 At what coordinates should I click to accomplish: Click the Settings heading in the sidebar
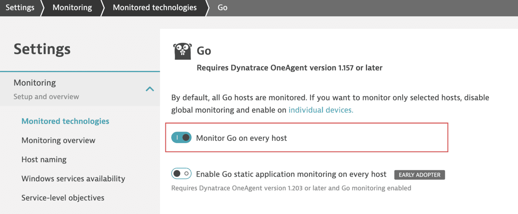coord(42,48)
